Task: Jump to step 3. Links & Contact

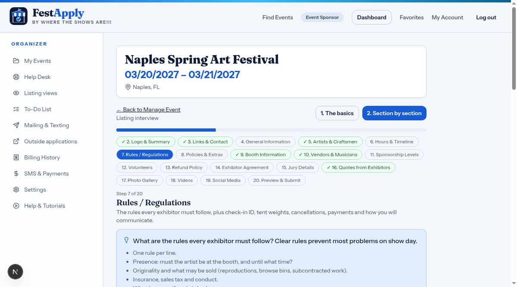Action: tap(205, 142)
